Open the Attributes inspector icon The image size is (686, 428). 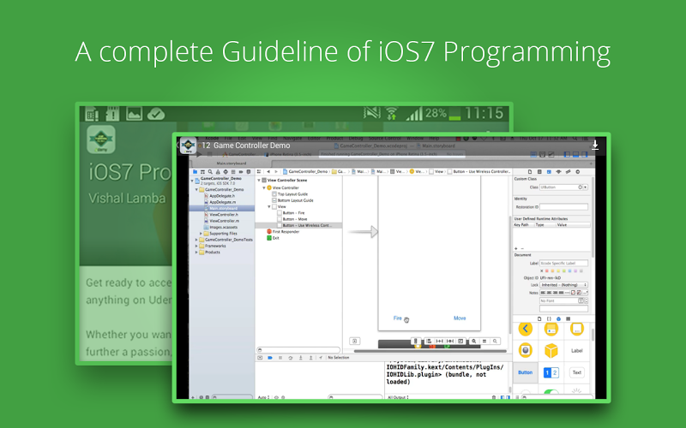pyautogui.click(x=559, y=172)
